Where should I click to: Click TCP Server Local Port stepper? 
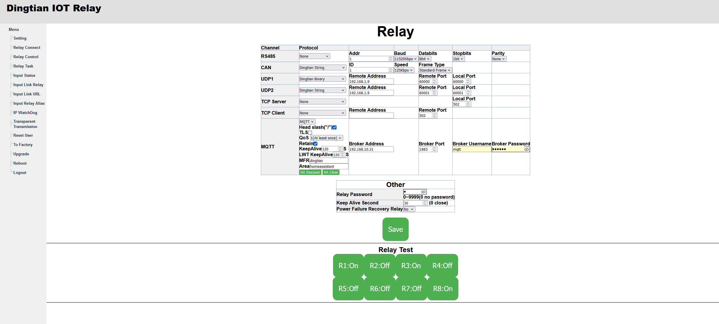click(x=468, y=104)
